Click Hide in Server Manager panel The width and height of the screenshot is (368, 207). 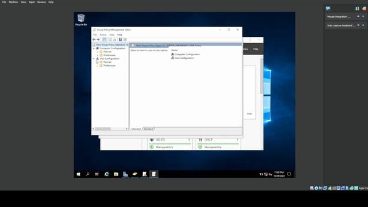[x=249, y=114]
